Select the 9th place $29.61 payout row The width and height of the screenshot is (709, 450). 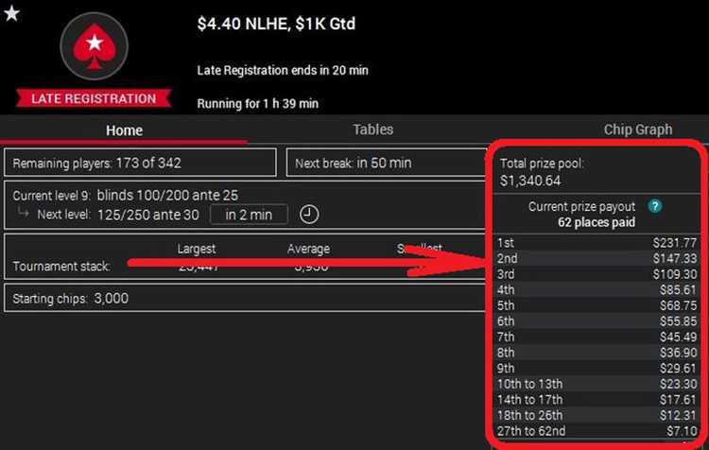(597, 368)
